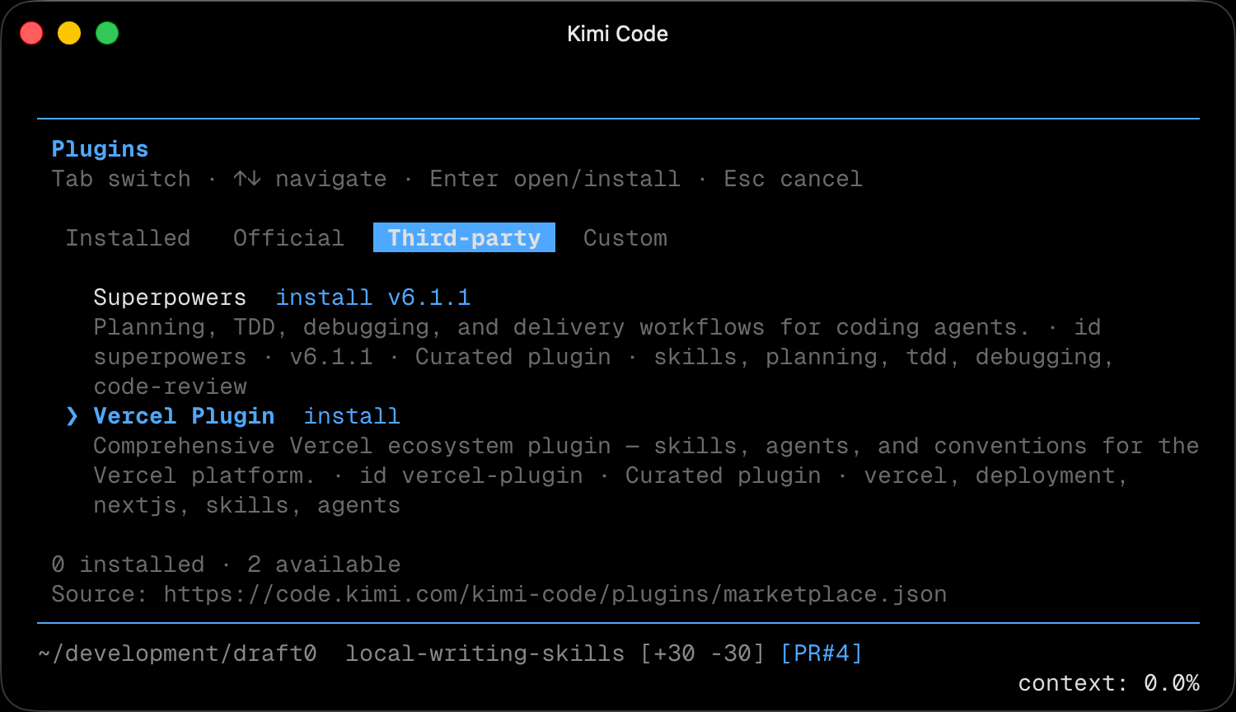
Task: Click the context: 0.0% indicator
Action: tap(1109, 683)
